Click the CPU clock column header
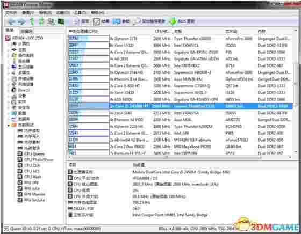 [x=162, y=31]
